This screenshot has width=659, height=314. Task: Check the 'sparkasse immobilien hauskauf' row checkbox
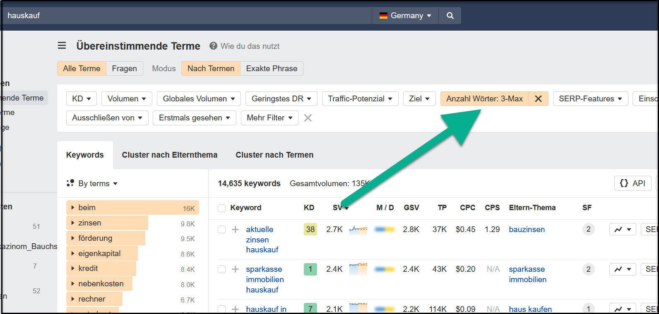pyautogui.click(x=222, y=269)
